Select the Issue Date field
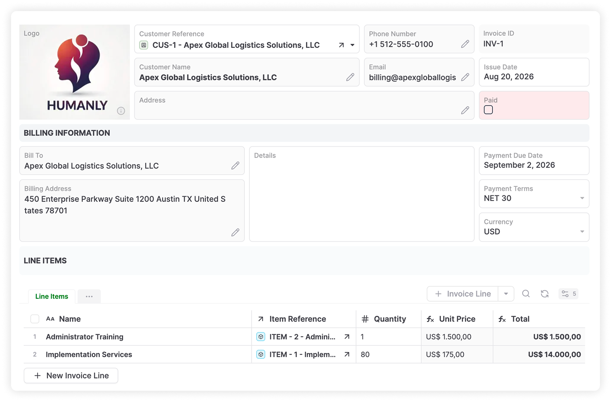This screenshot has height=402, width=611. [534, 72]
